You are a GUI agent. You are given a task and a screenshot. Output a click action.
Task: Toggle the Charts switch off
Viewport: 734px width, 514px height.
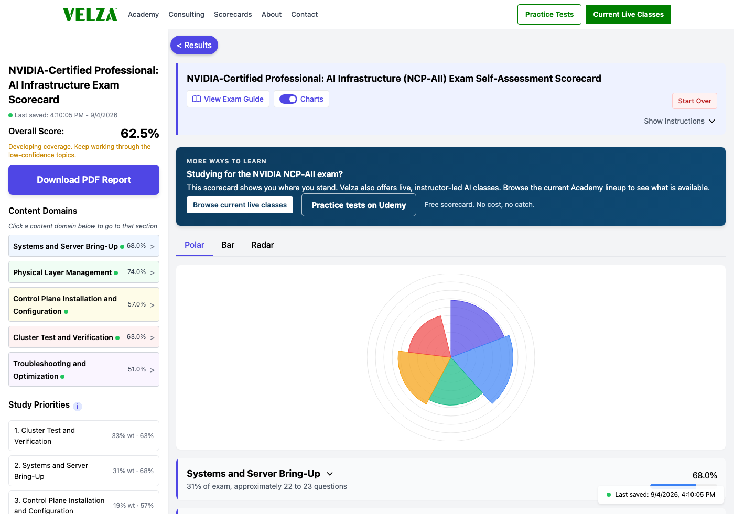pyautogui.click(x=288, y=99)
